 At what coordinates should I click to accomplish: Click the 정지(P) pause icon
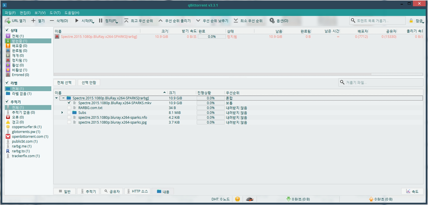point(101,20)
